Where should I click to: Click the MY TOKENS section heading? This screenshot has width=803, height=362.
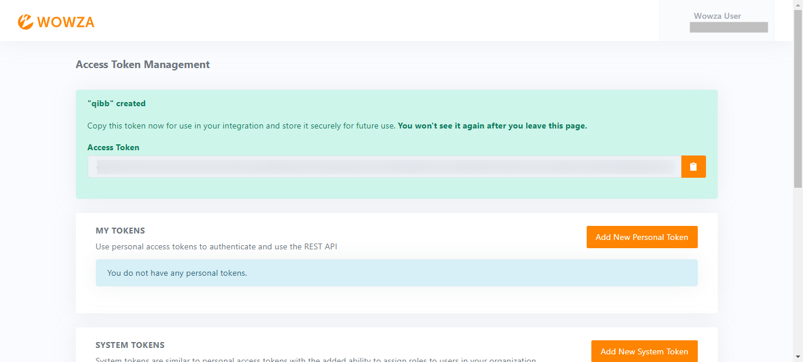120,231
